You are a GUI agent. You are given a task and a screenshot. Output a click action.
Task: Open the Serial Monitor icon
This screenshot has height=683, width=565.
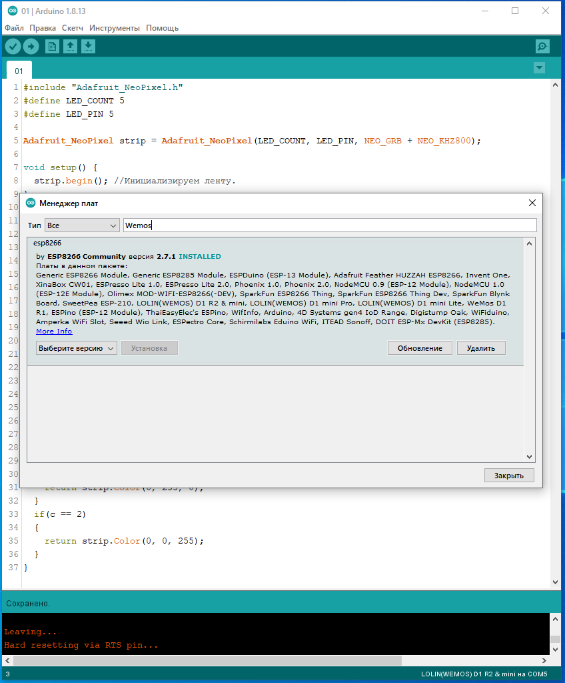coord(542,46)
